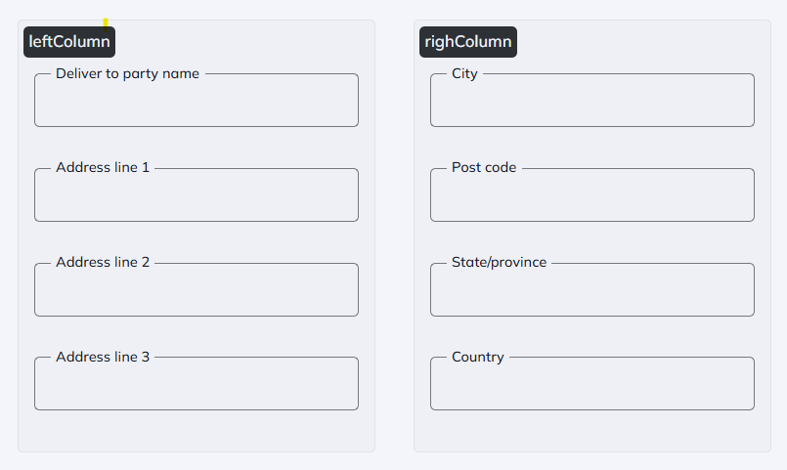Focus the Address line 1 input
Image resolution: width=787 pixels, height=470 pixels.
coord(197,195)
